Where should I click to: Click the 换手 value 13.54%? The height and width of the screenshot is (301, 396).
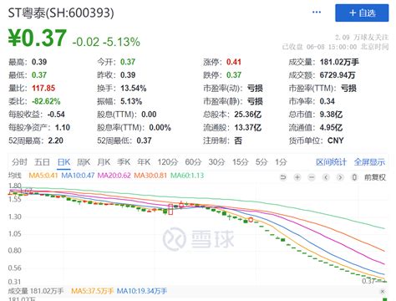[x=134, y=88]
